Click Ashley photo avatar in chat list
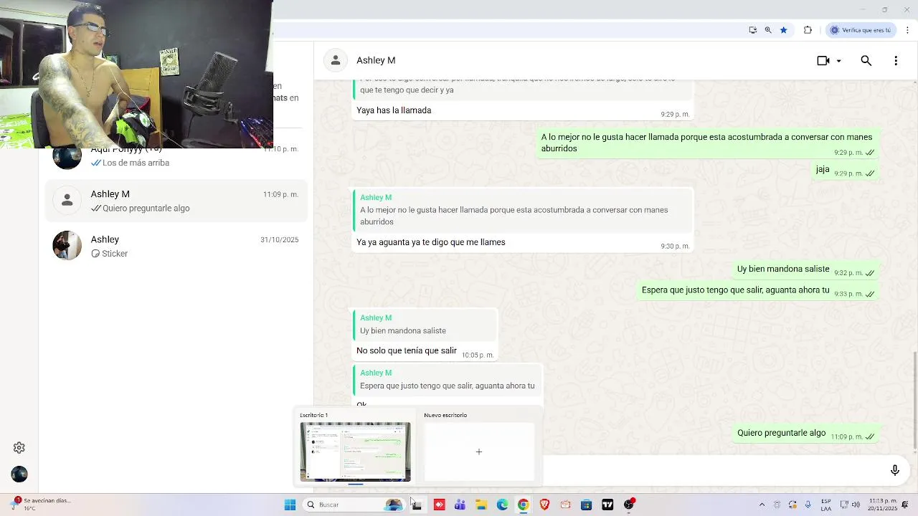 tap(67, 246)
